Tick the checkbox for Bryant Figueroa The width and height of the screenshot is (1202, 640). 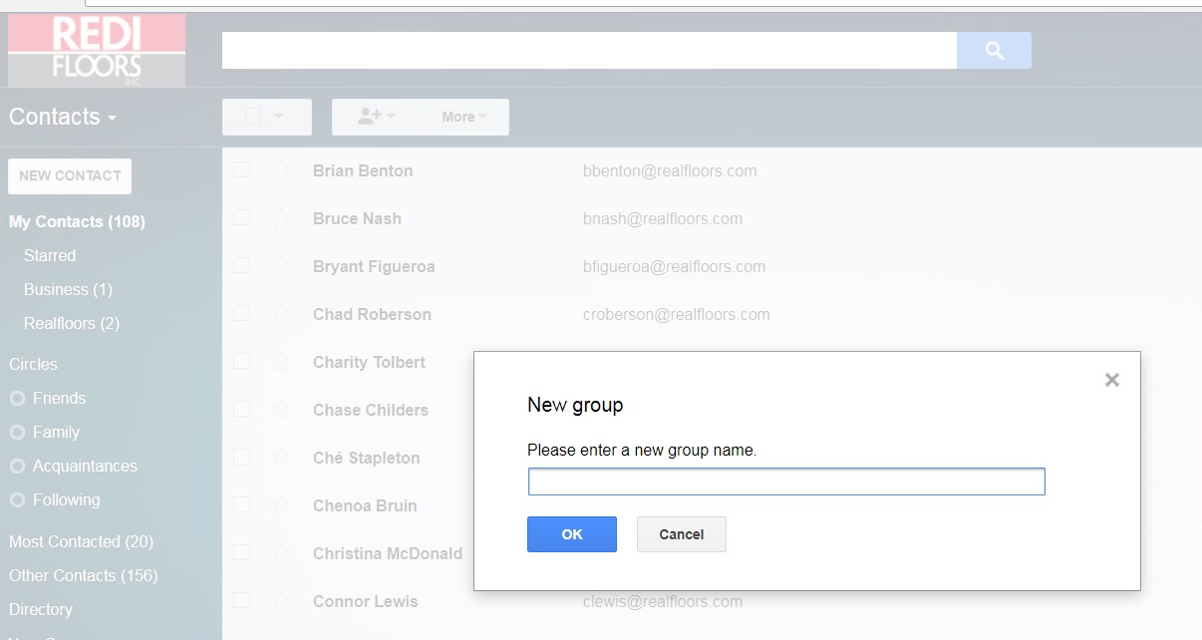[241, 265]
